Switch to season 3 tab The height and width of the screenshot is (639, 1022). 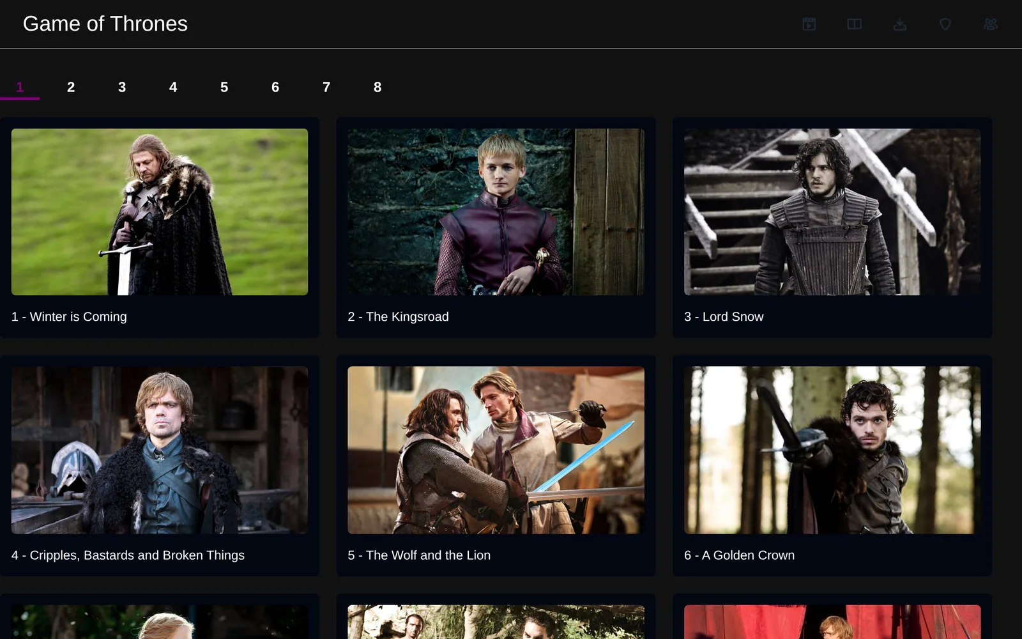122,87
